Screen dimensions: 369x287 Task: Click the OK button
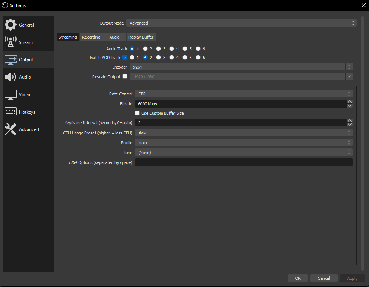click(298, 278)
